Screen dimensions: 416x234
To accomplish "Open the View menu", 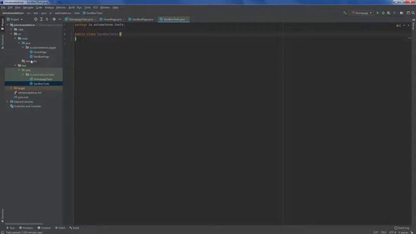I will tap(18, 7).
